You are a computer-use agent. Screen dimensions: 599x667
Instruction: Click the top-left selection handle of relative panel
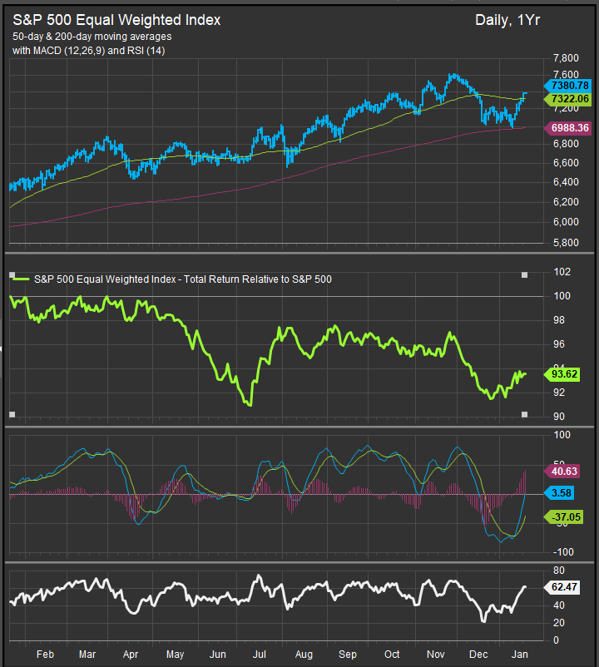tap(12, 274)
